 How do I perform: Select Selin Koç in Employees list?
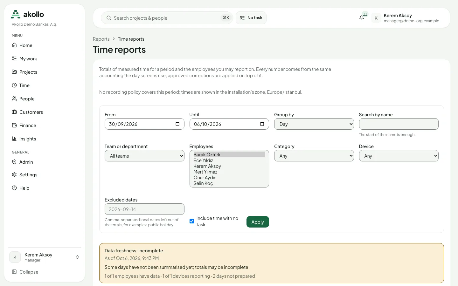(229, 183)
